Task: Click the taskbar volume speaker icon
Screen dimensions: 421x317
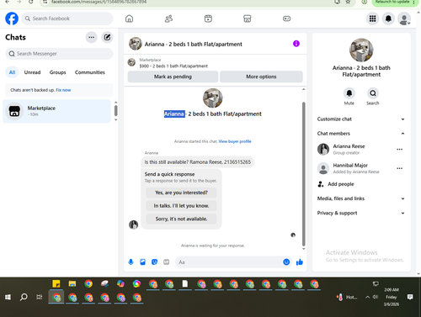Action: [376, 297]
